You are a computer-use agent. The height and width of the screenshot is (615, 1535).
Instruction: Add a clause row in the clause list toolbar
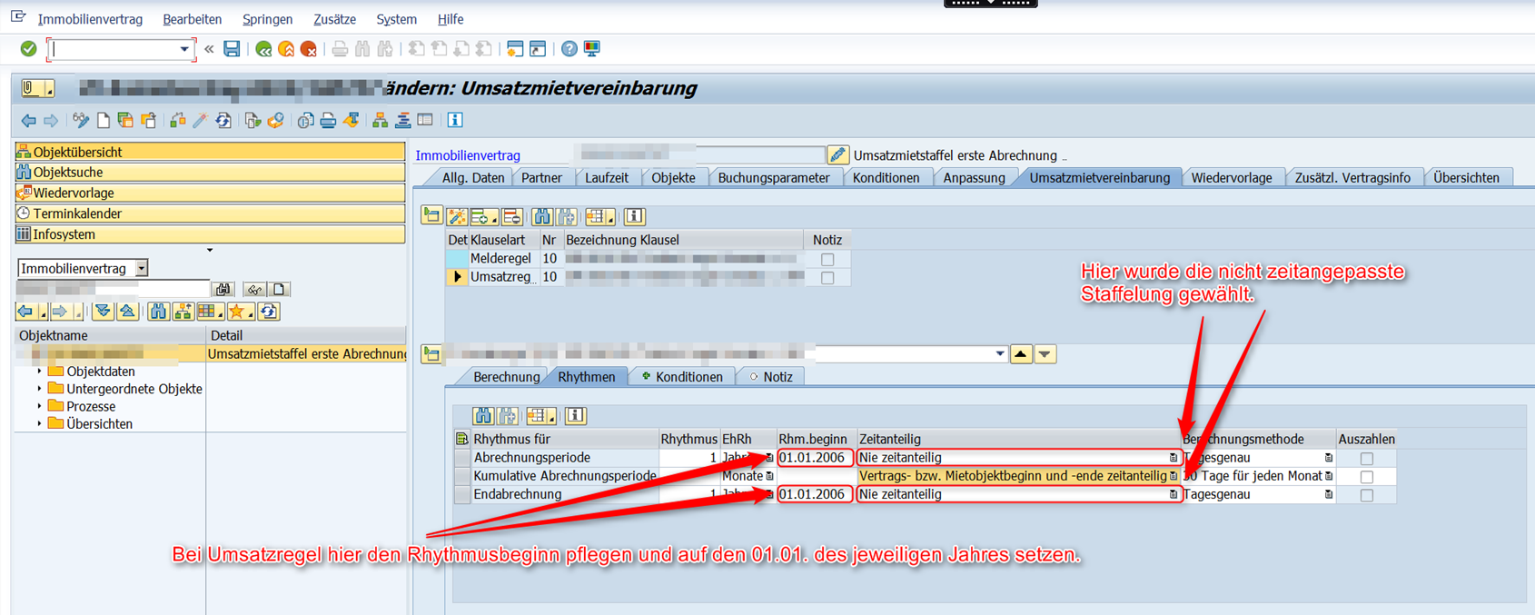[483, 216]
